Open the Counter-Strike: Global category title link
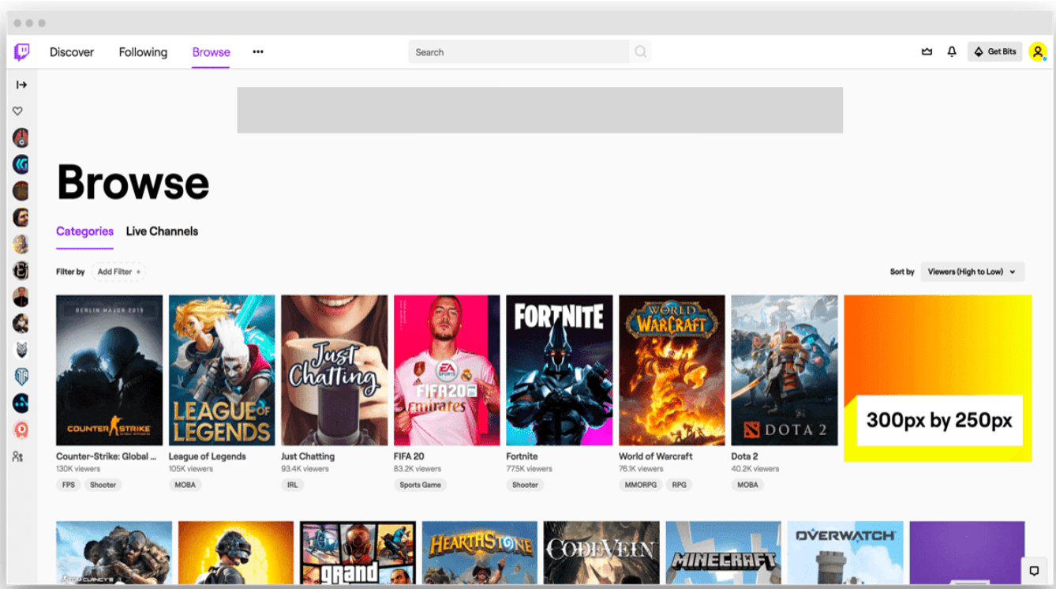The height and width of the screenshot is (589, 1056). point(106,456)
